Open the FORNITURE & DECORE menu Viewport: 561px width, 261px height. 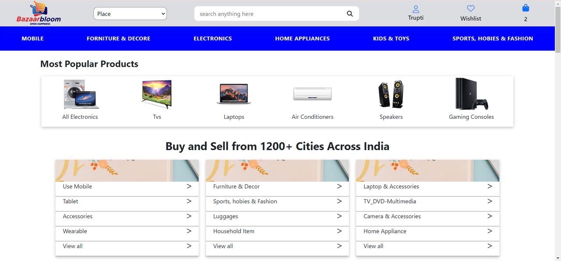tap(118, 39)
